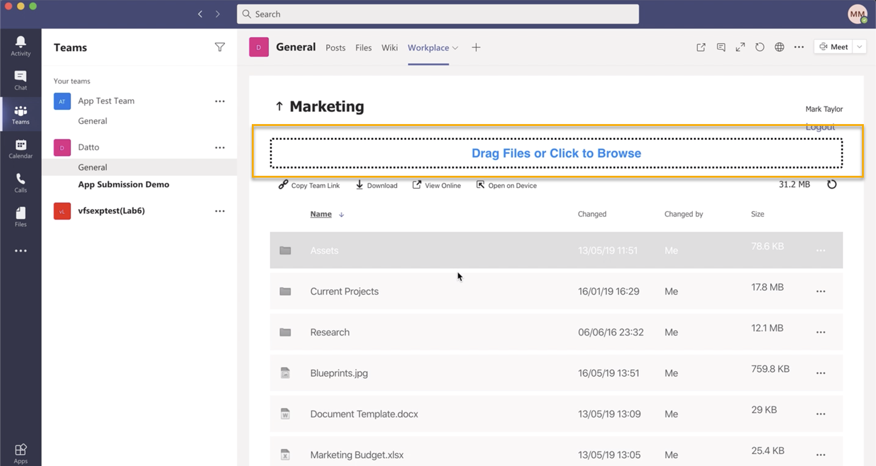Pop out the Workplace tab
Viewport: 876px width, 466px height.
coord(701,47)
